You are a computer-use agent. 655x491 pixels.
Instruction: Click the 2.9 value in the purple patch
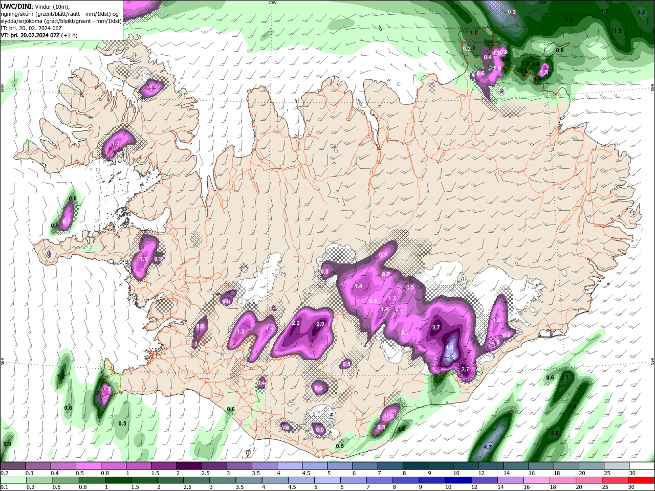tap(321, 324)
